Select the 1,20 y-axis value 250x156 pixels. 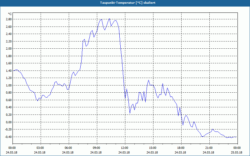[9, 78]
